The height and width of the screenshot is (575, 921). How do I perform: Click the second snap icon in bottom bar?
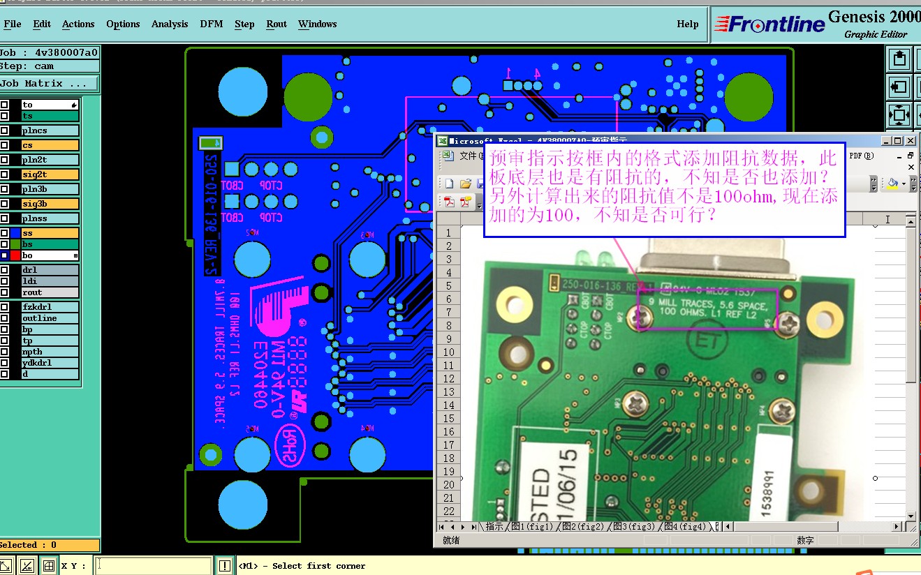27,565
